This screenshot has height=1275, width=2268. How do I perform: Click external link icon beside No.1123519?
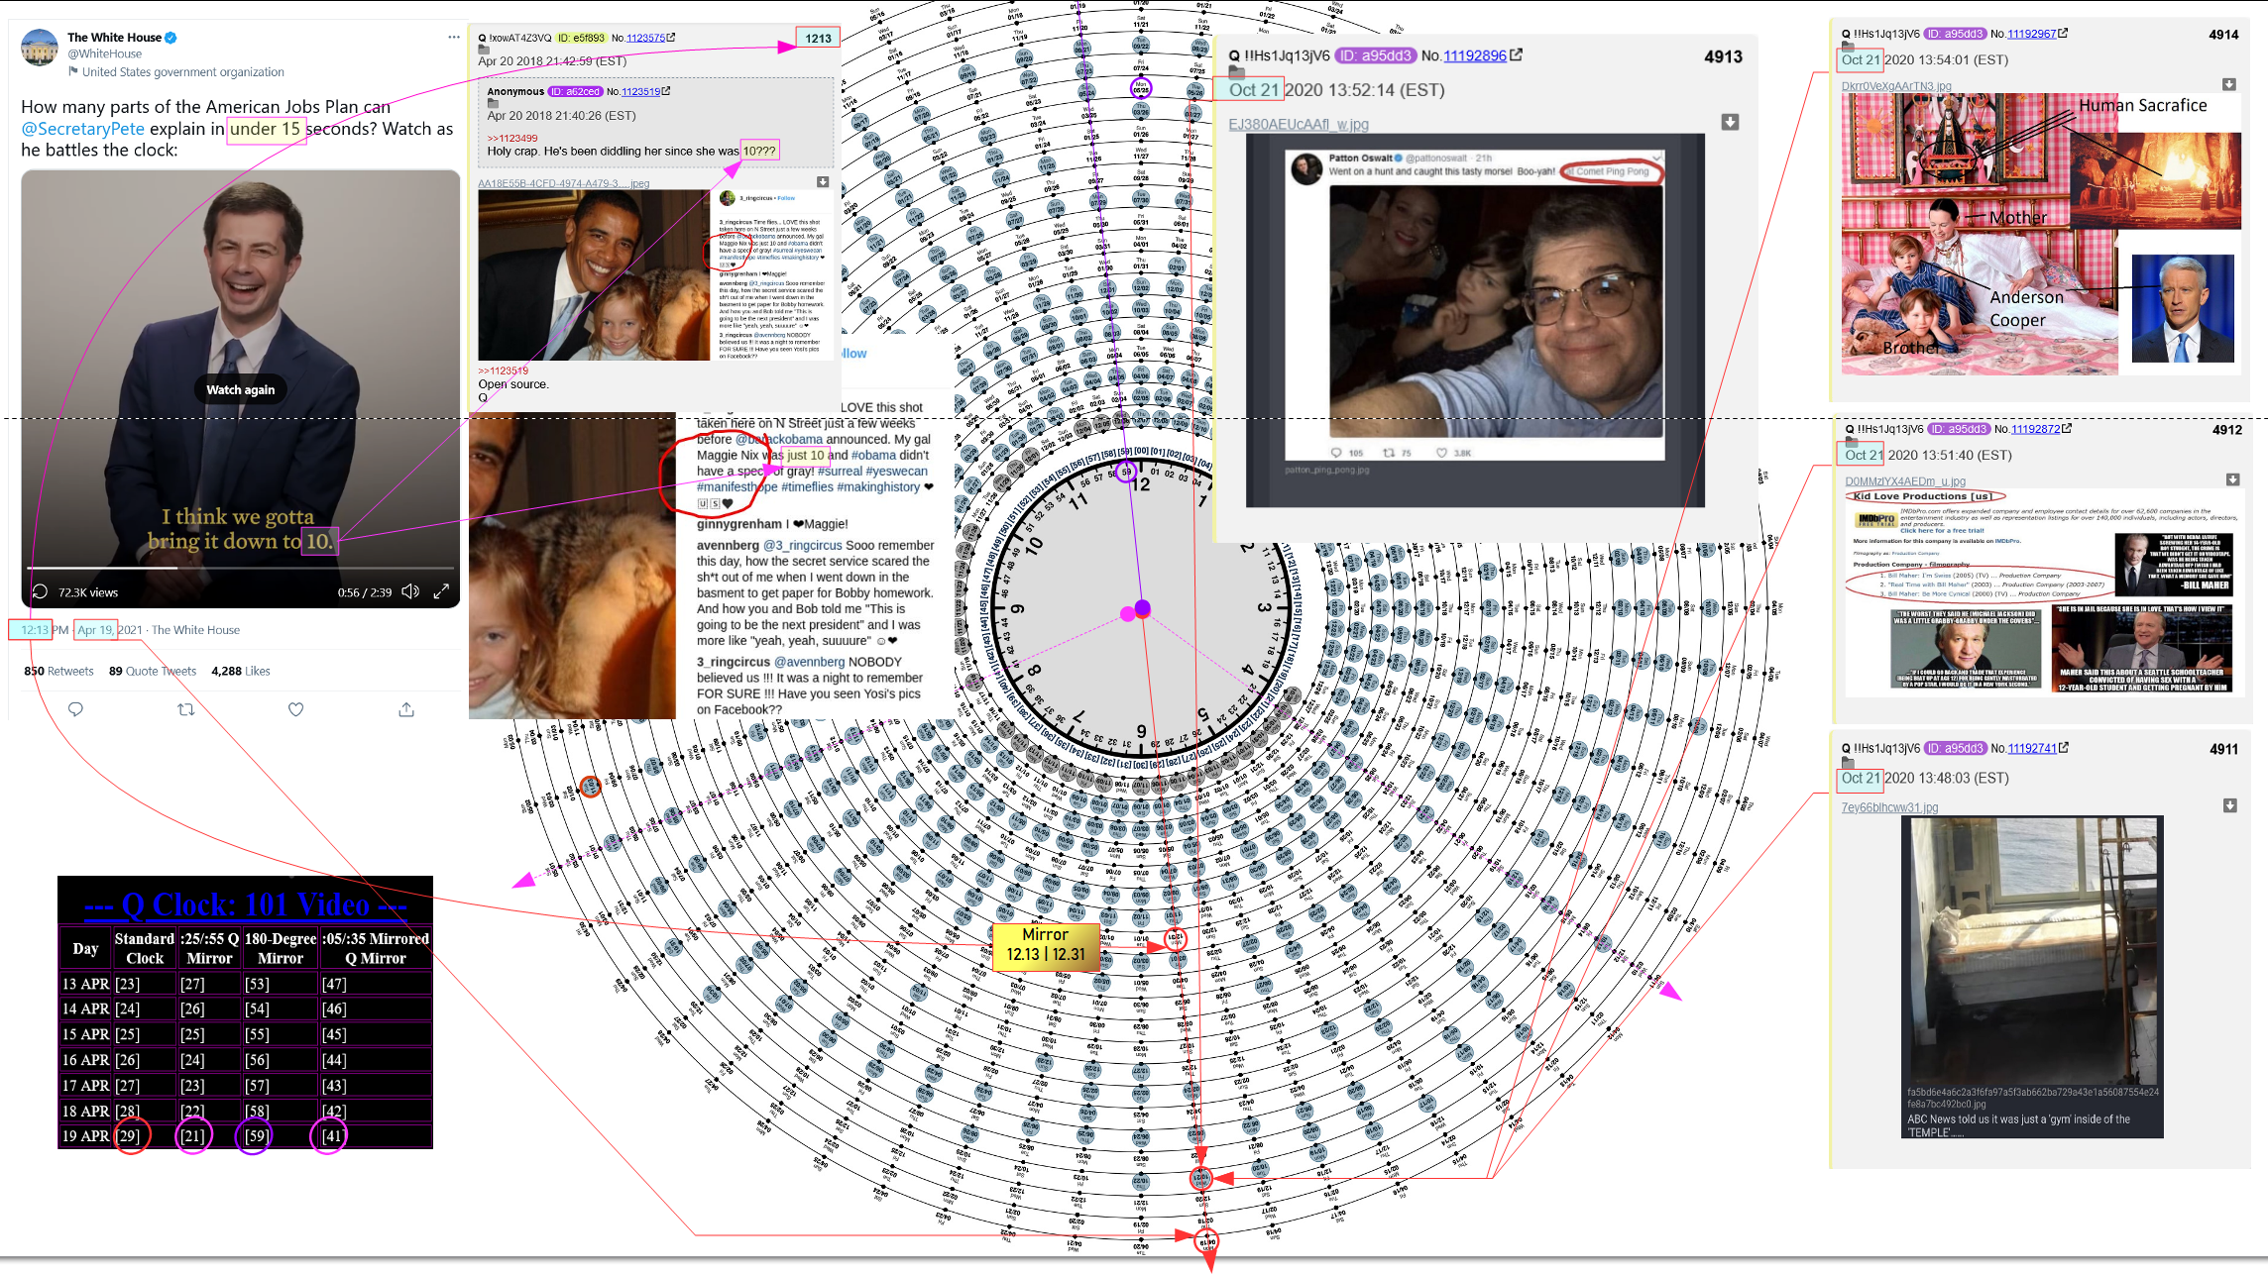click(x=666, y=91)
